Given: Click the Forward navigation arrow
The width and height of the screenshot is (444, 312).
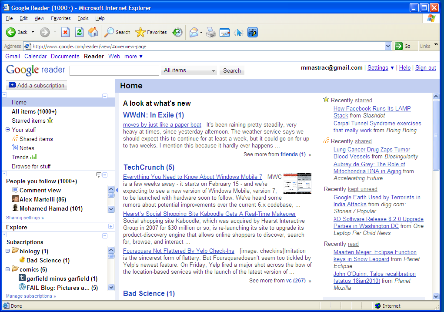Looking at the screenshot, I should (x=44, y=32).
